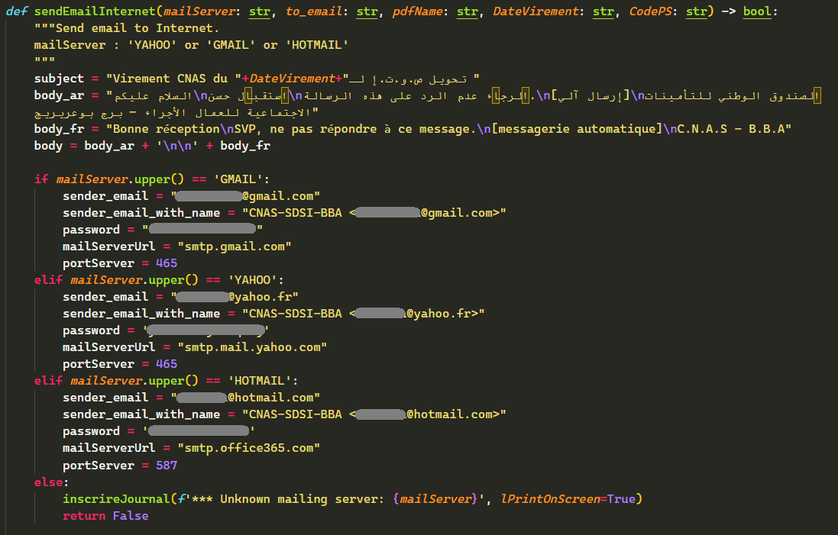Click the return keyword
Screen dimensions: 838x535
(84, 516)
